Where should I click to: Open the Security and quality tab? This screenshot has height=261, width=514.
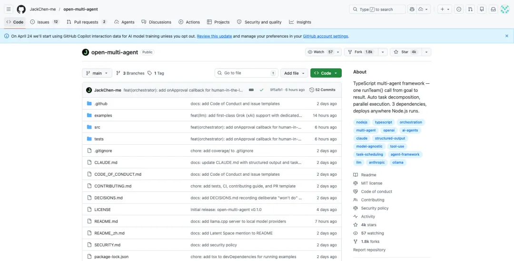pos(259,22)
